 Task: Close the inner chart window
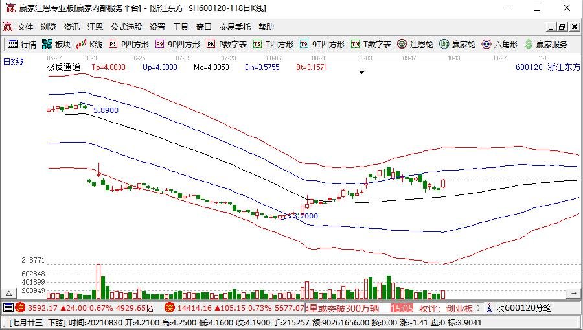click(x=575, y=27)
